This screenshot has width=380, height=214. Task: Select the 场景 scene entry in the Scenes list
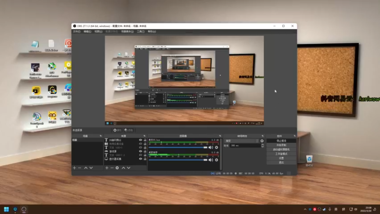click(x=87, y=140)
